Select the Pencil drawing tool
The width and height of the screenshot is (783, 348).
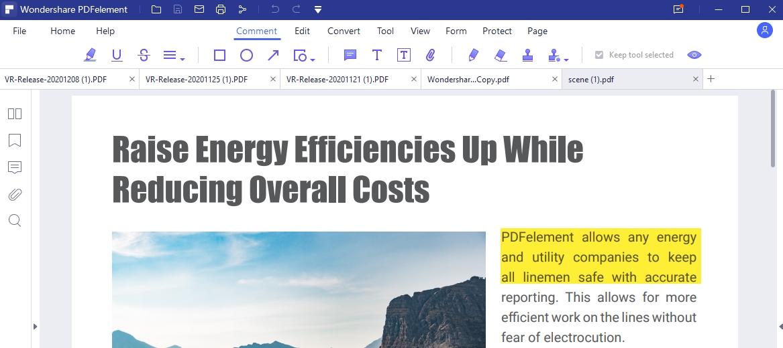pos(474,55)
